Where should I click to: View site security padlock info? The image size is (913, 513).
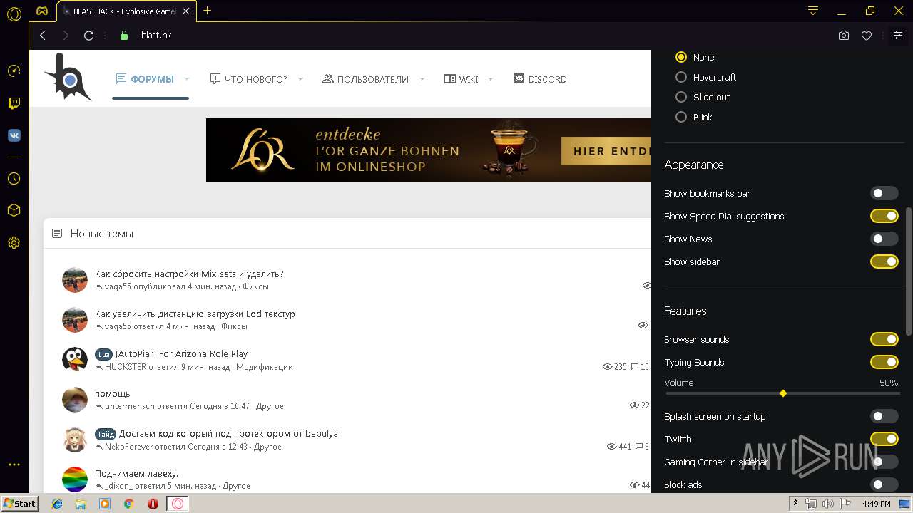[x=124, y=35]
